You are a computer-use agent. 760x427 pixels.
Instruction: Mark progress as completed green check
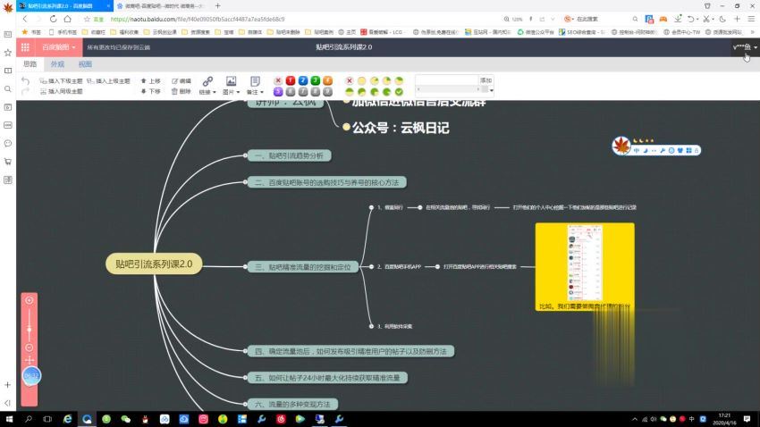[399, 91]
